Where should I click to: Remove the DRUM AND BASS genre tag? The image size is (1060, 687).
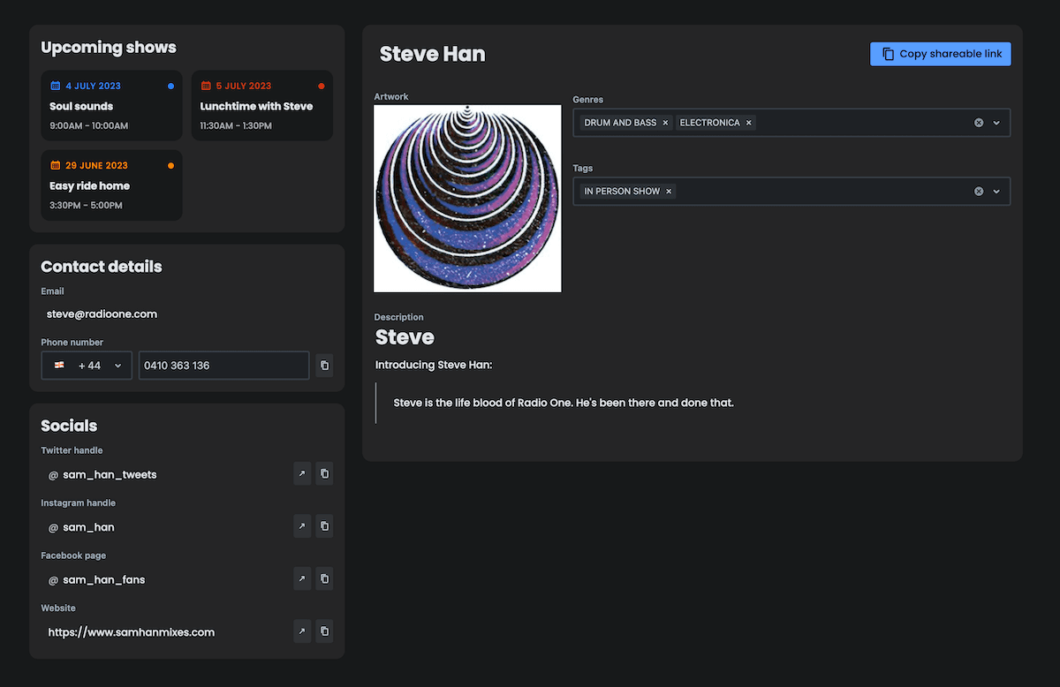665,122
